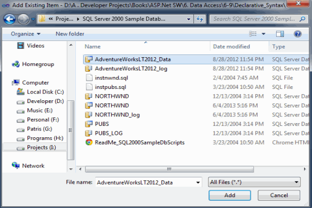Click the Change your view icon

253,34
